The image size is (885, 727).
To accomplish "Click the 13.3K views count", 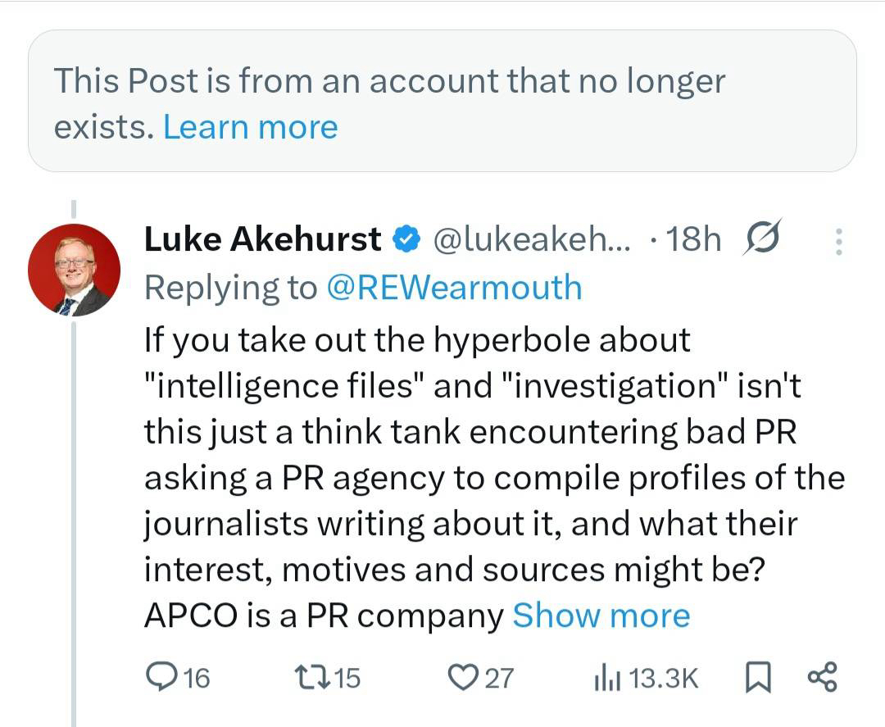I will pos(666,678).
